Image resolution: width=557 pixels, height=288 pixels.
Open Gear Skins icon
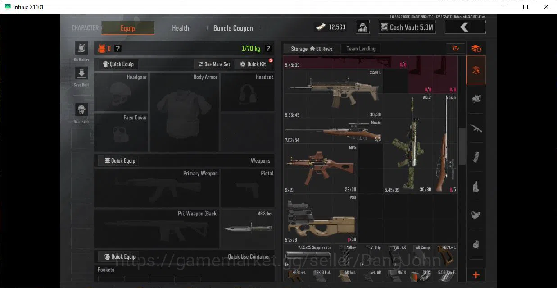point(82,110)
